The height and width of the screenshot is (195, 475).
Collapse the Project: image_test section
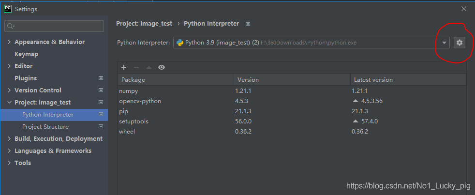pyautogui.click(x=9, y=103)
